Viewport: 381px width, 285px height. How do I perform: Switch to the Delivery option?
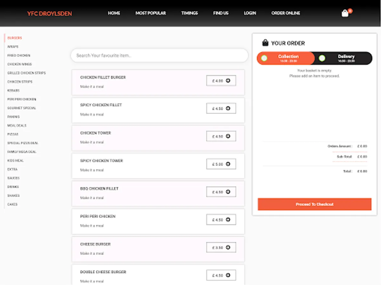click(x=346, y=58)
